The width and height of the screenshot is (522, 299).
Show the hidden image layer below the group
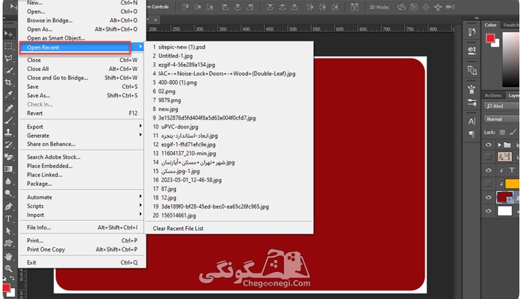point(489,156)
